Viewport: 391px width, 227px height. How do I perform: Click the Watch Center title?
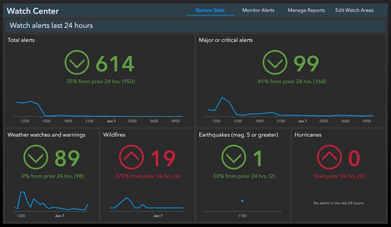pyautogui.click(x=33, y=11)
